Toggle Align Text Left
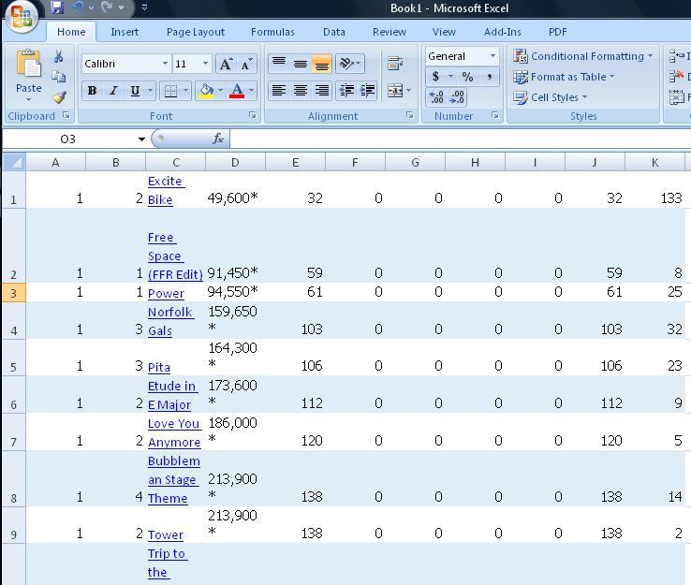 point(279,91)
